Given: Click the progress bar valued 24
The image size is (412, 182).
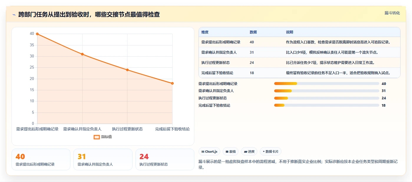Looking at the screenshot, I should 327,98.
